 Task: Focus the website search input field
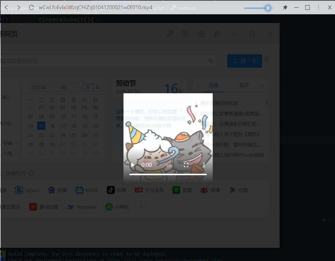108,61
